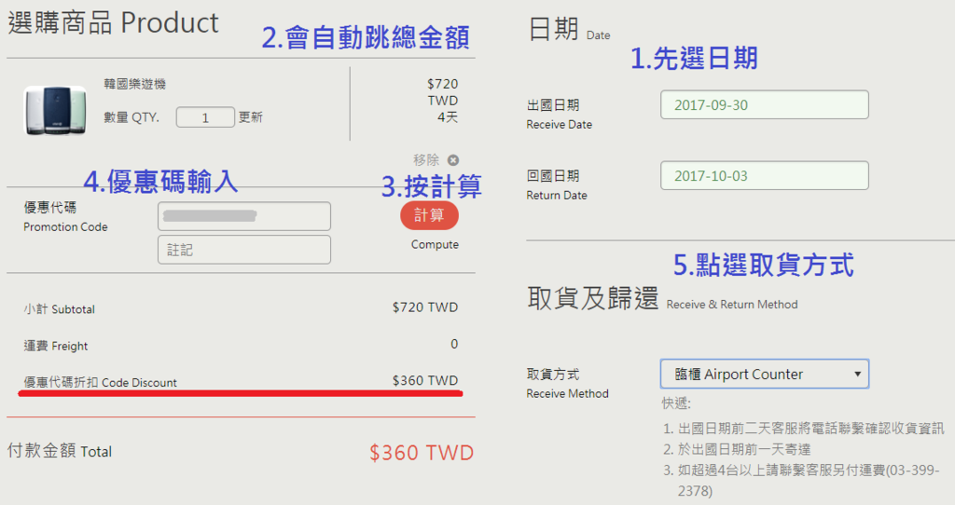Screen dimensions: 955x505
Task: Click the remove (x) icon beside 移除
Action: pyautogui.click(x=453, y=160)
